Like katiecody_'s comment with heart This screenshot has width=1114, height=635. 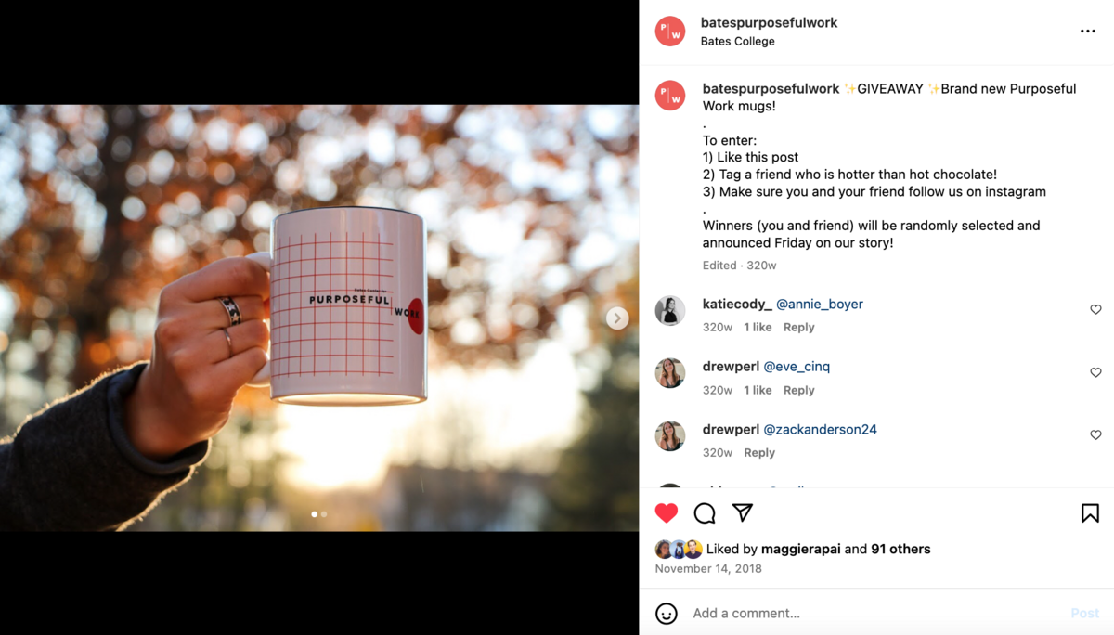pos(1095,309)
